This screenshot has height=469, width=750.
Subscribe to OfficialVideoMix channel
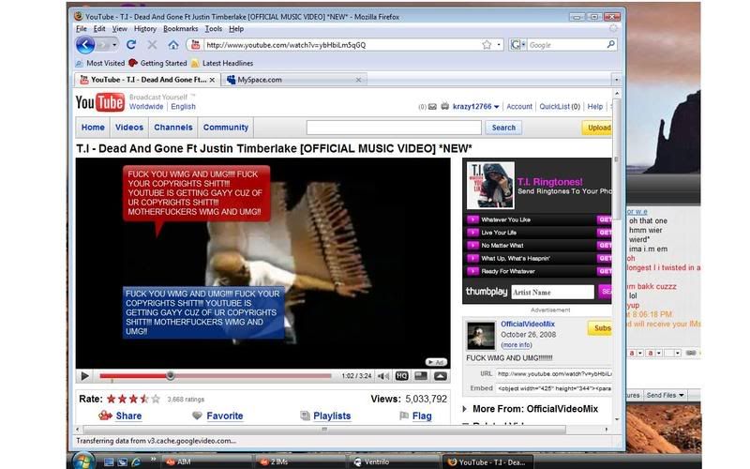click(x=600, y=327)
